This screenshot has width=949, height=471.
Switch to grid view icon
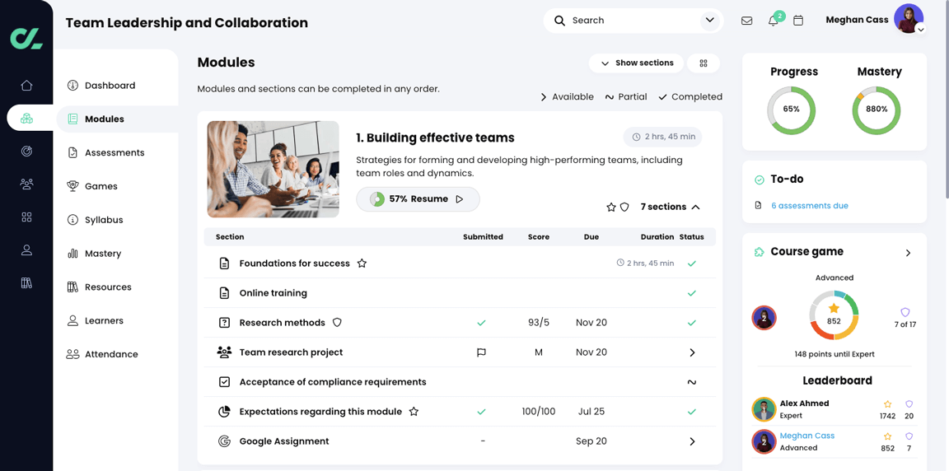click(x=704, y=63)
